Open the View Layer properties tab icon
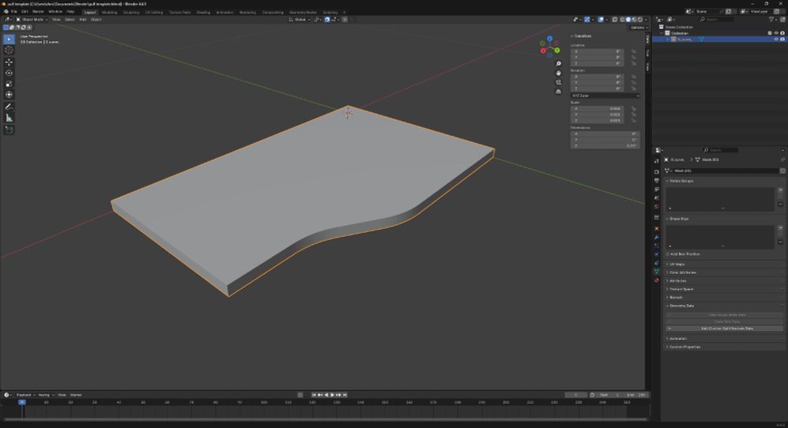Viewport: 788px width, 428px height. pyautogui.click(x=656, y=189)
